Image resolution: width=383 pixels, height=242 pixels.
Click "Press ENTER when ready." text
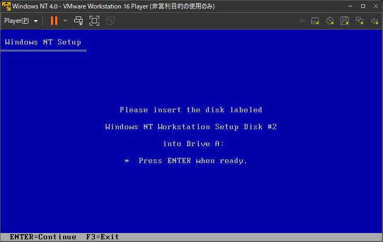click(193, 161)
